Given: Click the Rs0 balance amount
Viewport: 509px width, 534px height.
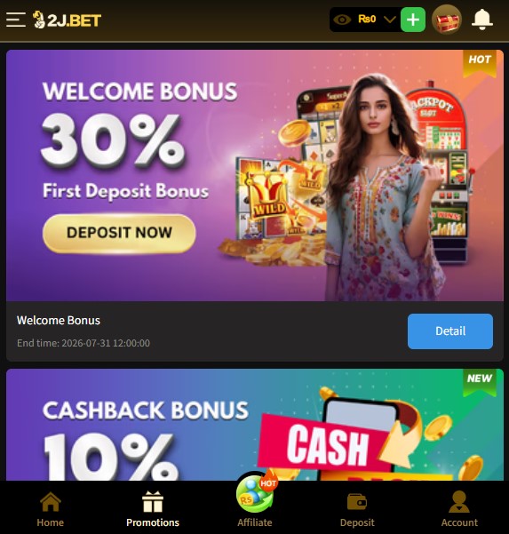Looking at the screenshot, I should 367,19.
